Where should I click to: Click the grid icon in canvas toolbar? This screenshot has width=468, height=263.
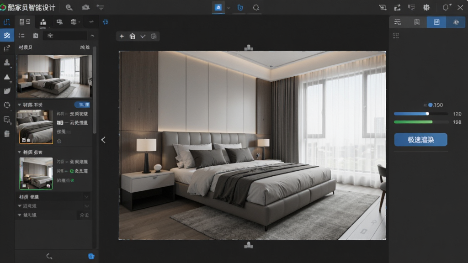pos(154,37)
